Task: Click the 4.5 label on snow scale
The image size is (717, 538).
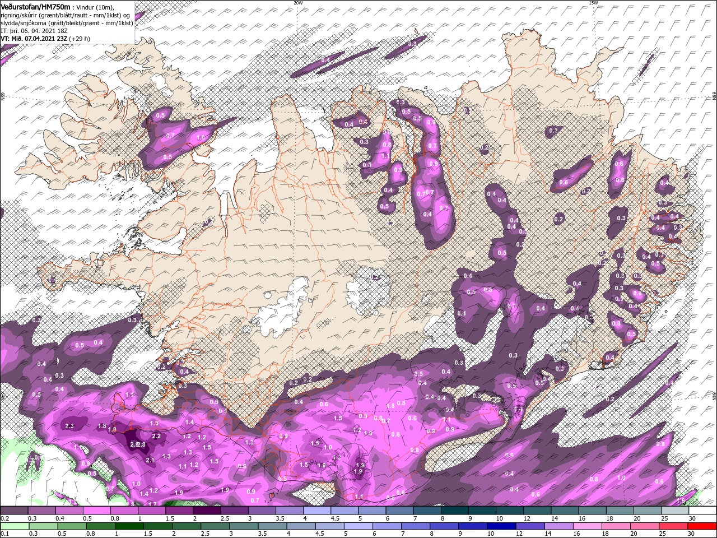Action: pyautogui.click(x=335, y=518)
